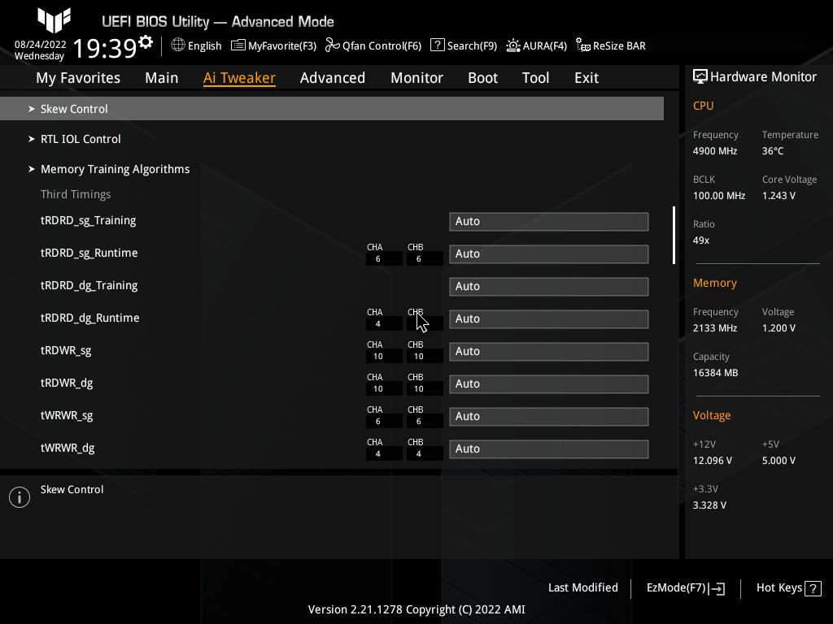The height and width of the screenshot is (624, 833).
Task: Go to the Exit tab
Action: (x=587, y=77)
